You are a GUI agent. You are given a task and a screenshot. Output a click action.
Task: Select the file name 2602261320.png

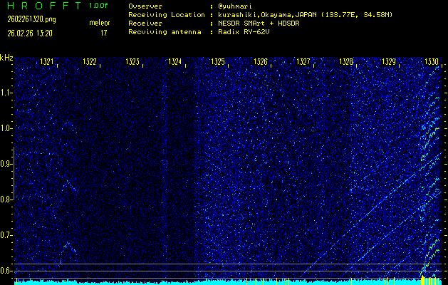click(32, 19)
